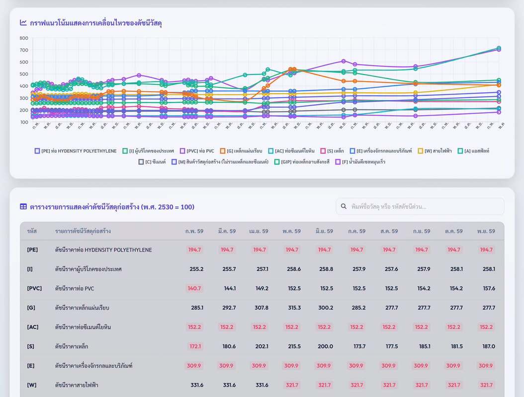The width and height of the screenshot is (524, 397).
Task: Click the รหัส column header
Action: (x=32, y=231)
